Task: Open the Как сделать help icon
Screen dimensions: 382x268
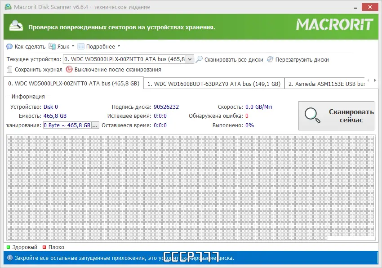Action: pyautogui.click(x=9, y=46)
